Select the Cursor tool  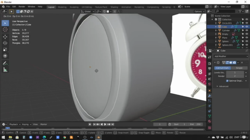coord(5,30)
